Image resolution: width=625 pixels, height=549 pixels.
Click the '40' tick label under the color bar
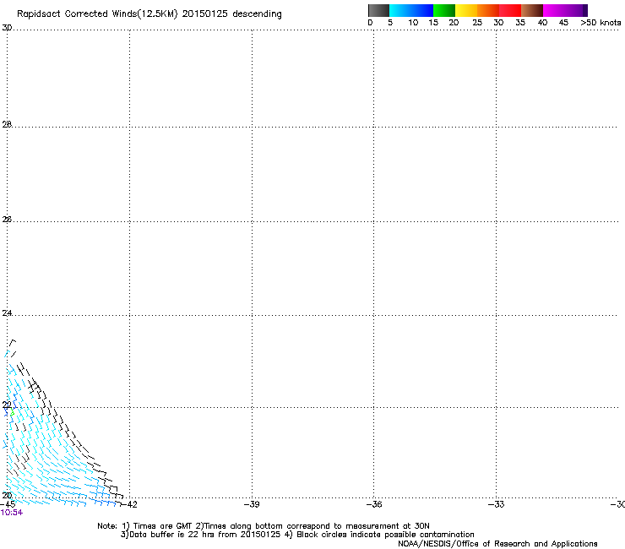[x=542, y=23]
